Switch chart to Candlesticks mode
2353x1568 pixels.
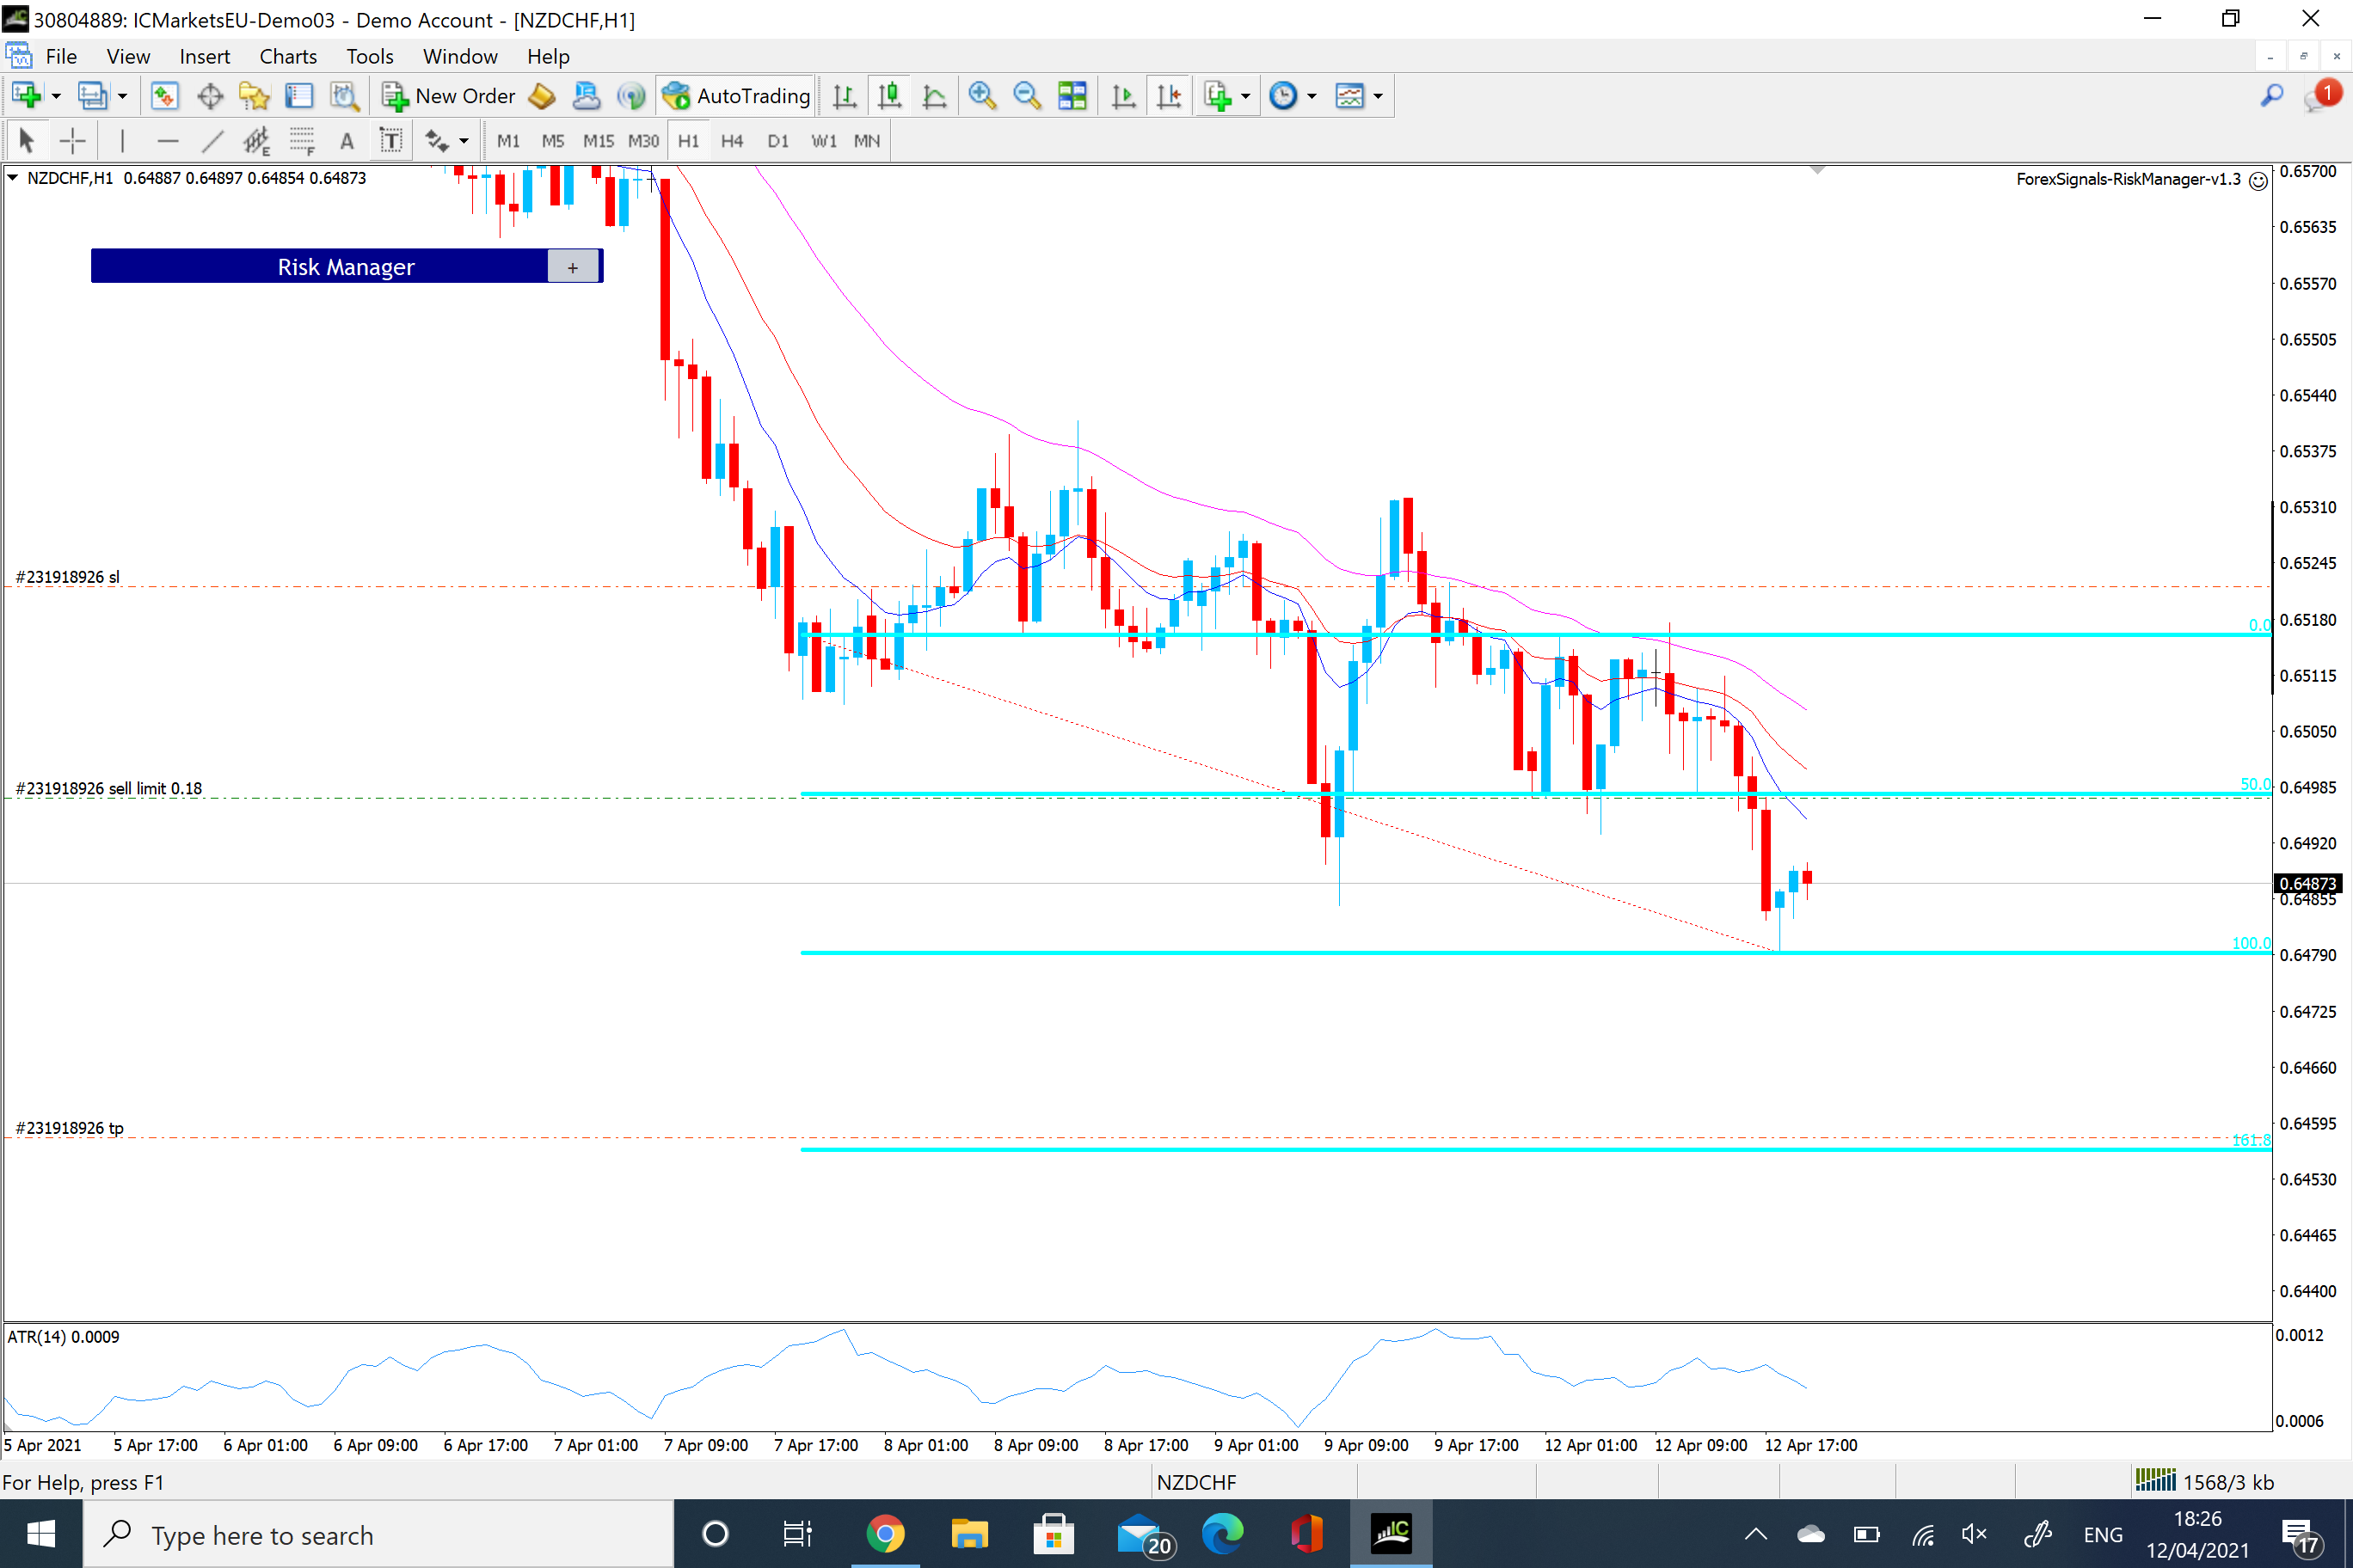[x=889, y=96]
